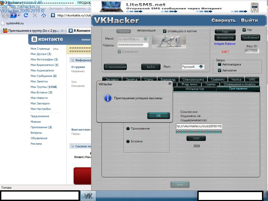Image resolution: width=268 pixels, height=201 pixels.
Task: Open Мои Группы (1558) link
Action: pos(44,87)
